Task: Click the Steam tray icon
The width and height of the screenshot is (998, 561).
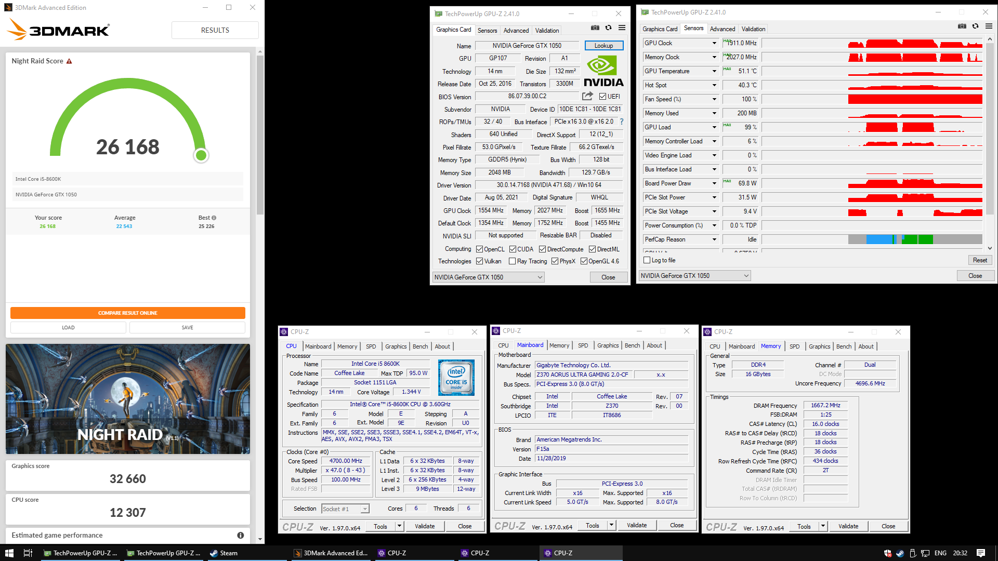Action: click(900, 553)
